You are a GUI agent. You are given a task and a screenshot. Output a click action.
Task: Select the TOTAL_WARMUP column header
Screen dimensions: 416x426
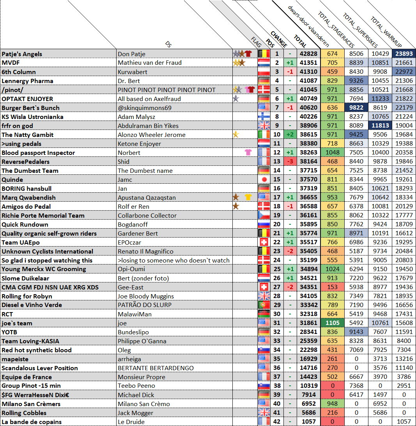pyautogui.click(x=386, y=32)
